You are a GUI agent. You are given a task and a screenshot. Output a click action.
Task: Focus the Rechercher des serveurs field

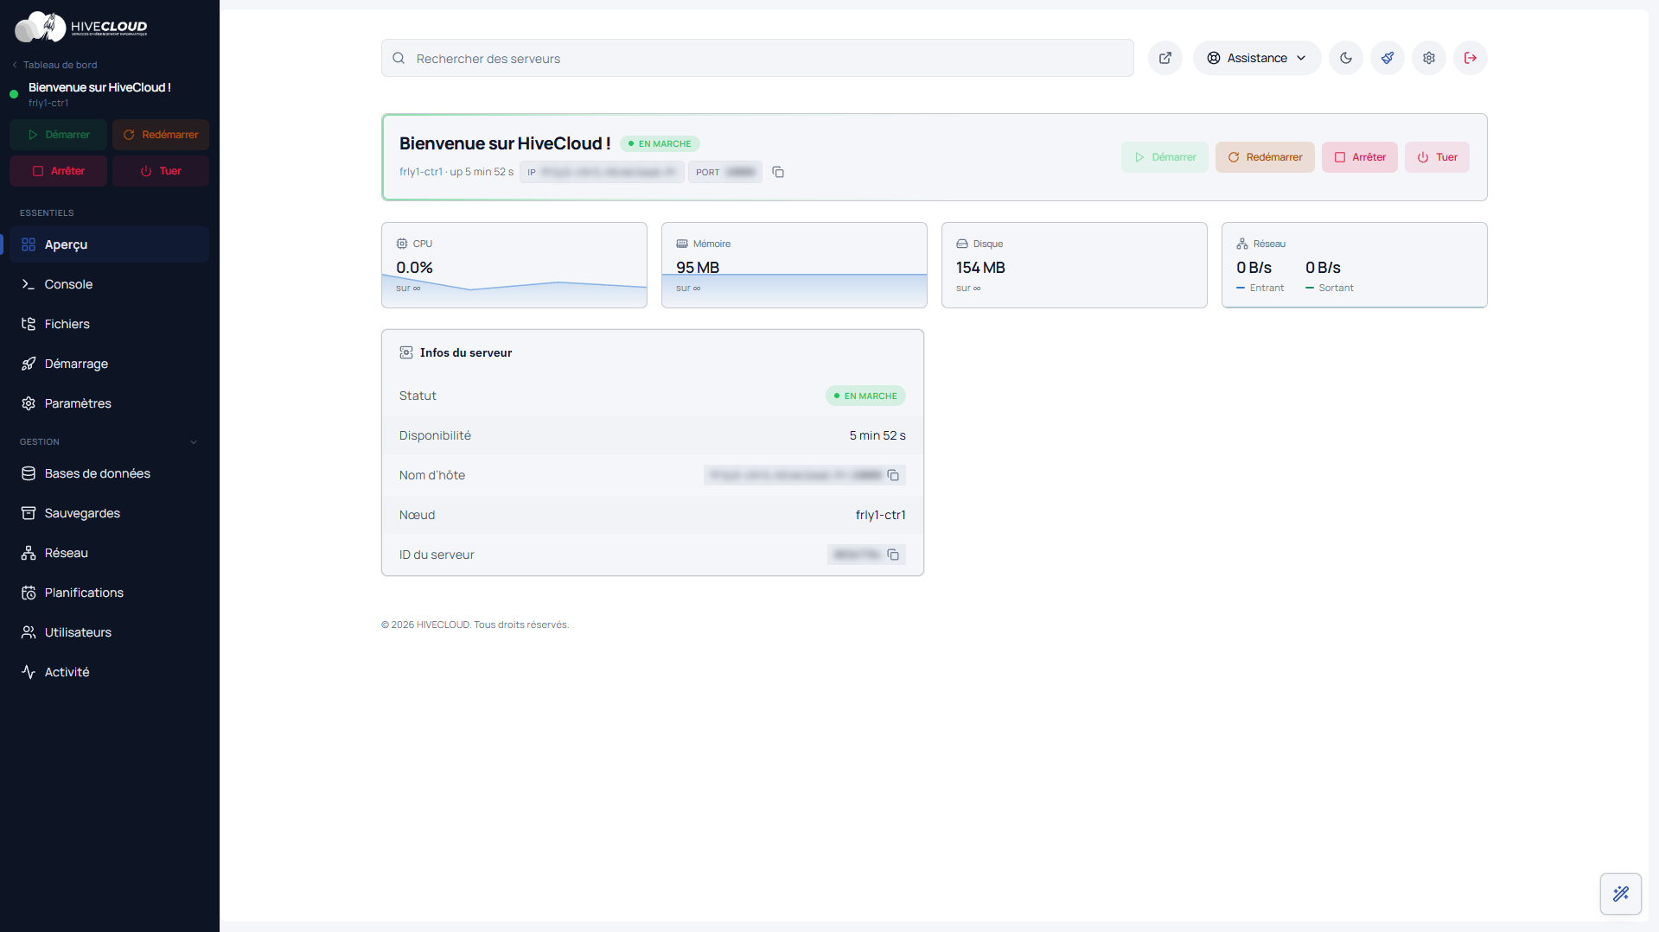tap(757, 58)
